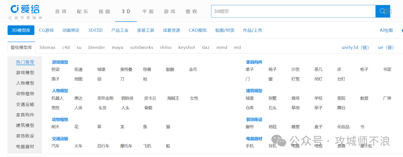Click the 沙发 tag

click(x=296, y=70)
